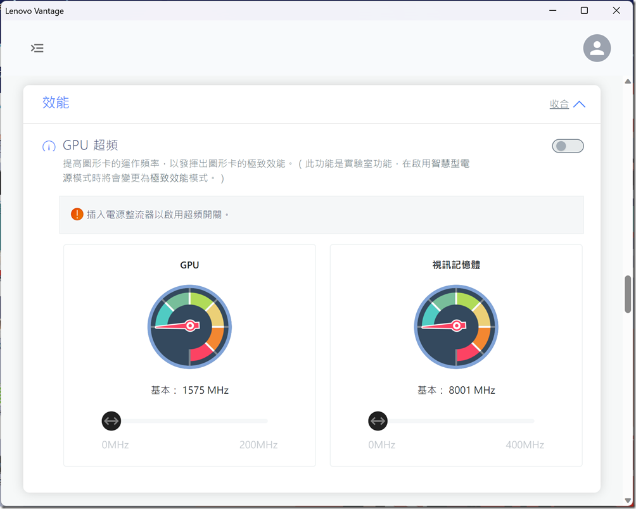Viewport: 636px width, 509px height.
Task: Click the up chevron beside 收合
Action: coord(579,104)
